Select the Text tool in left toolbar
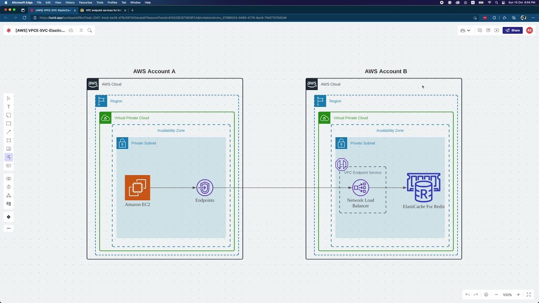This screenshot has height=303, width=539. pos(8,106)
